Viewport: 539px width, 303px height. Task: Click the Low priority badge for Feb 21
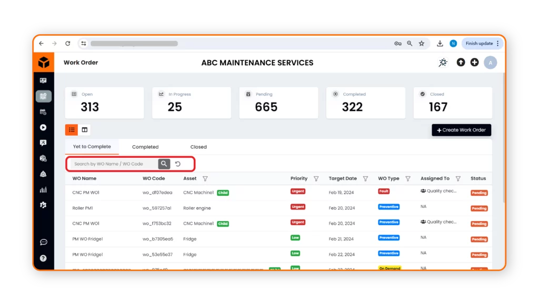click(295, 238)
